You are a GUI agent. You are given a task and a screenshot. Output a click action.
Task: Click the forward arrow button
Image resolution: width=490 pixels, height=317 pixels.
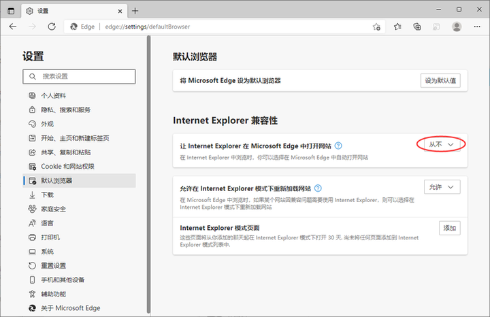[32, 27]
